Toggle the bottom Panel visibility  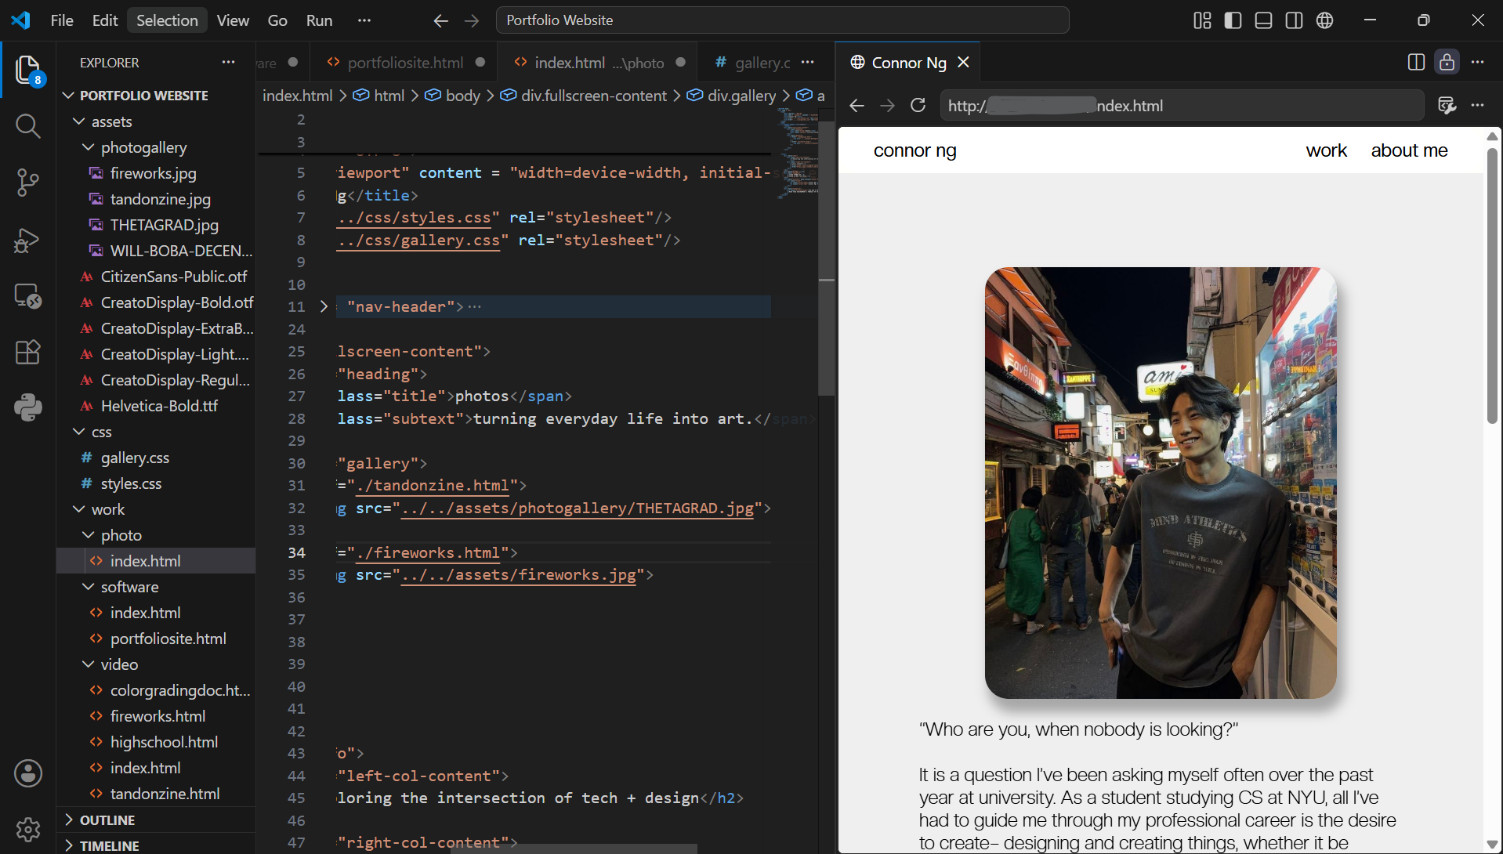1263,20
